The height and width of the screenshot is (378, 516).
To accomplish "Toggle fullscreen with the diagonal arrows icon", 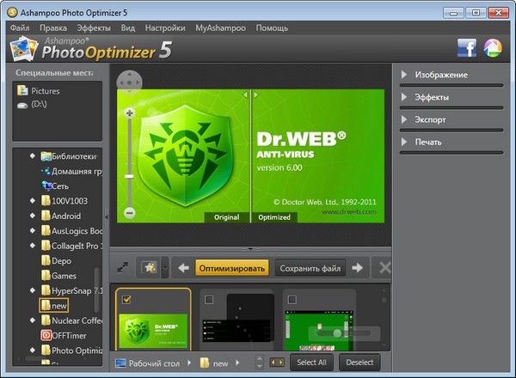I will click(123, 268).
